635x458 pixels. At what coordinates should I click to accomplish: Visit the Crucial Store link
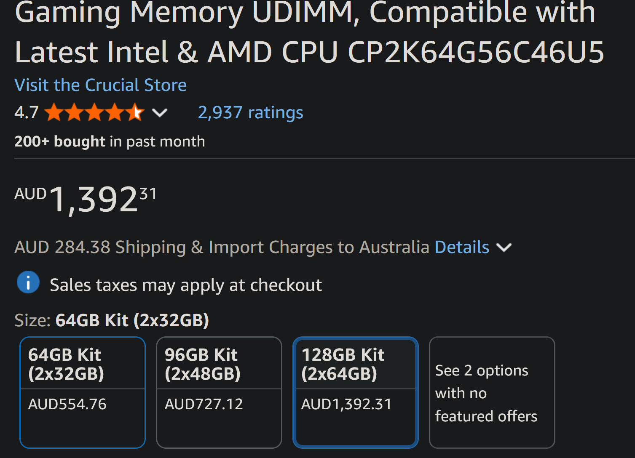100,85
